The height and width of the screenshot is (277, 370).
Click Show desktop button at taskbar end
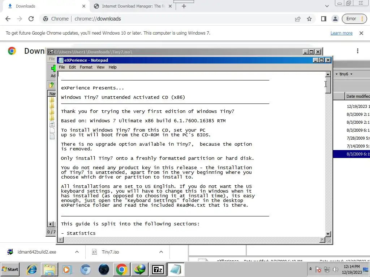point(366,269)
